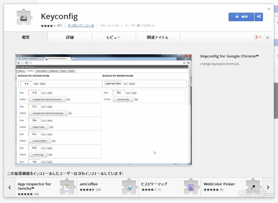Click the URL: ss-o.net text
The image size is (278, 203).
[109, 26]
